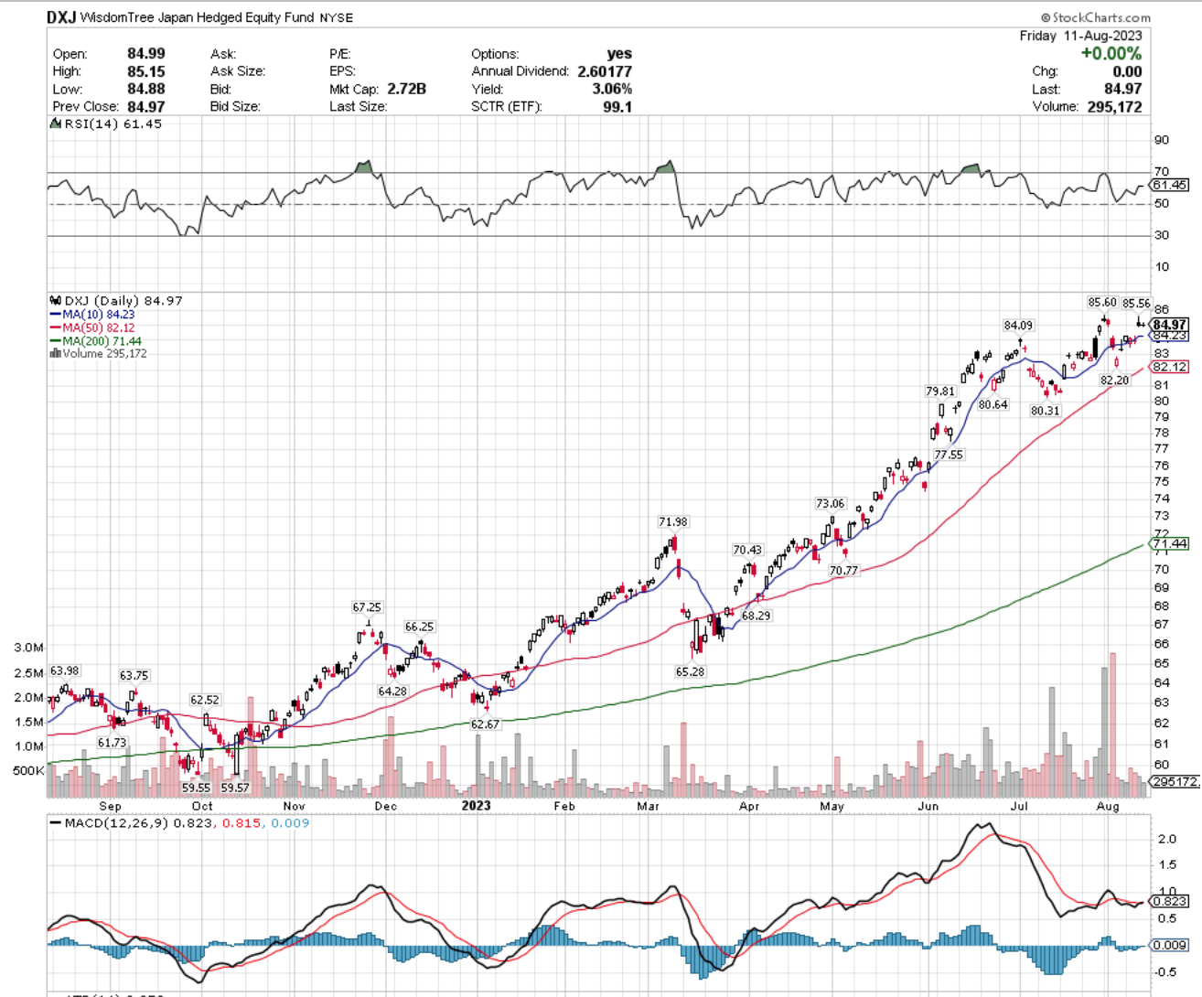Click the SCTR (ETF) value 99.1

tap(617, 106)
